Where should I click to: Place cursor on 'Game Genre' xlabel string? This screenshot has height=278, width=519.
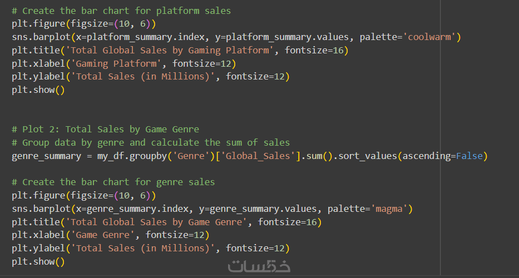(x=106, y=235)
